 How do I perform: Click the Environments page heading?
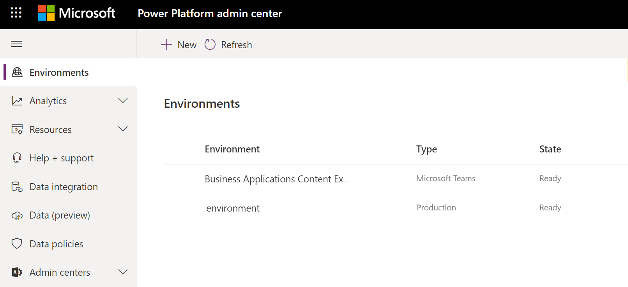202,103
